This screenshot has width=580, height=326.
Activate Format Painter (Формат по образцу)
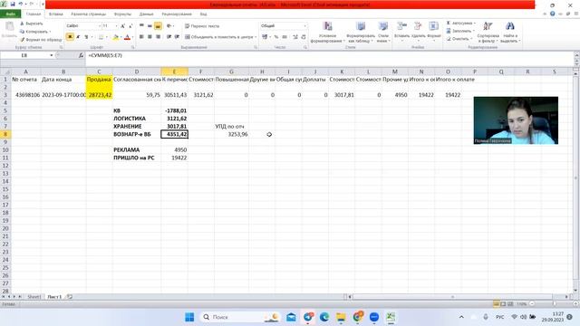(x=41, y=39)
